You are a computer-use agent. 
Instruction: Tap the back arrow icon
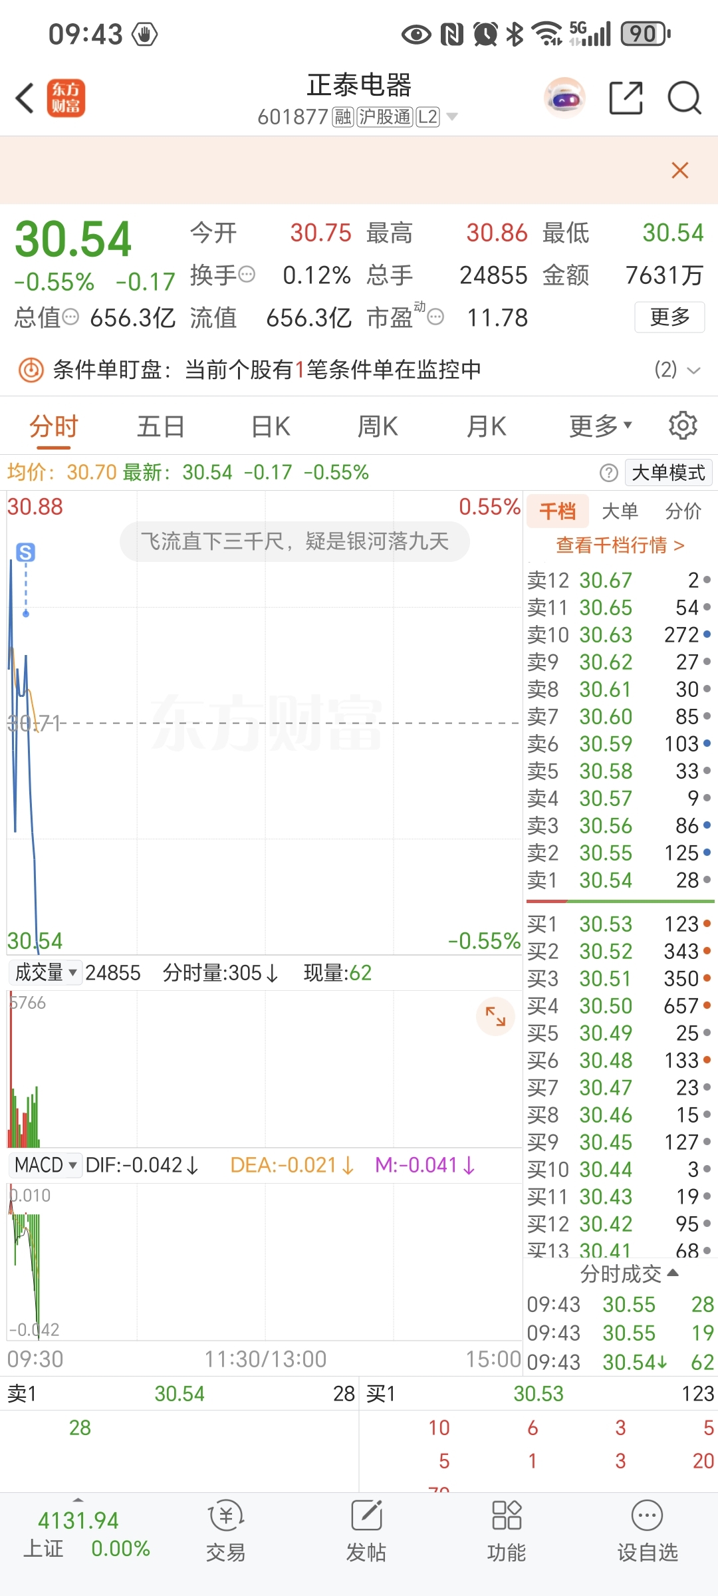coord(25,98)
